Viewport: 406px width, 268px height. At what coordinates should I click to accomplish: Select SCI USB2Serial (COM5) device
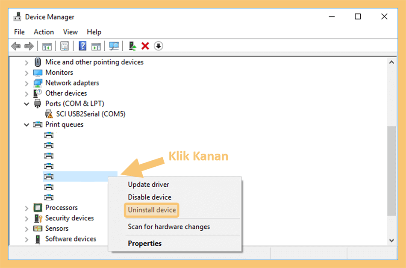coord(91,114)
